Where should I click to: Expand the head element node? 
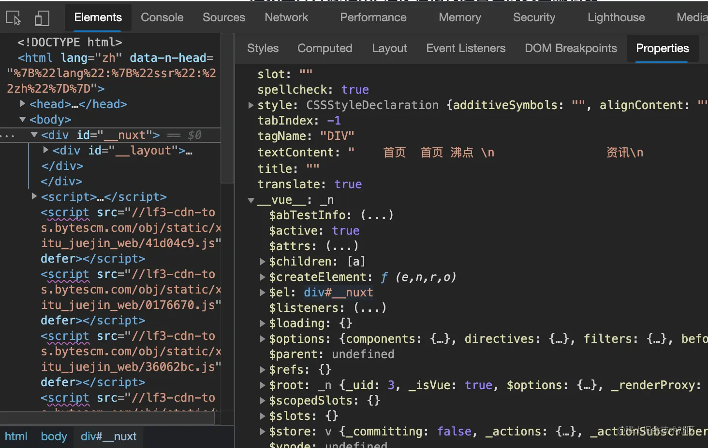coord(23,103)
